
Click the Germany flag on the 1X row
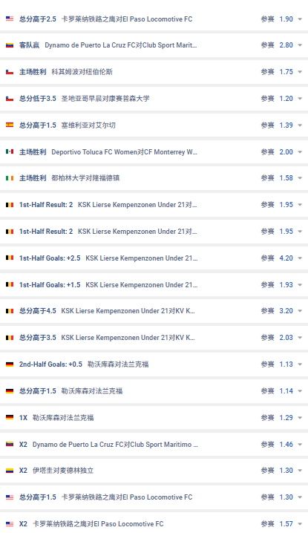pos(10,417)
